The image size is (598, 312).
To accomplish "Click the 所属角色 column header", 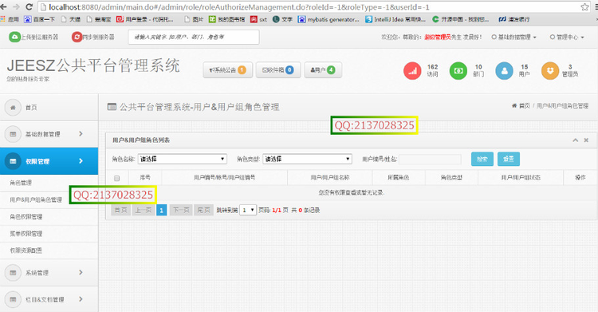I will point(398,178).
